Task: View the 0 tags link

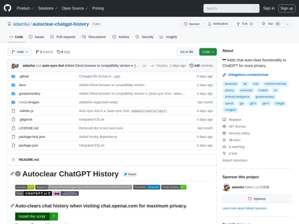Action: (63, 52)
